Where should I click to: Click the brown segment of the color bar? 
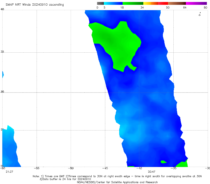[177, 3]
